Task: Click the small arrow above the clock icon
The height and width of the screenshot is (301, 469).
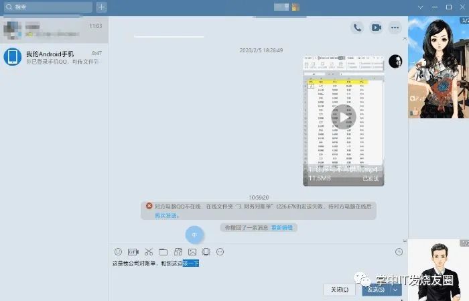Action: coord(405,241)
